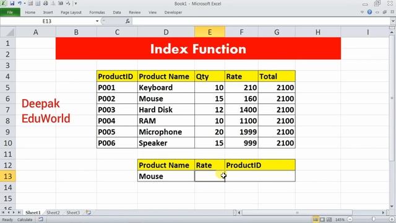The height and width of the screenshot is (223, 396).
Task: Click the Index Function title cell
Action: [198, 48]
